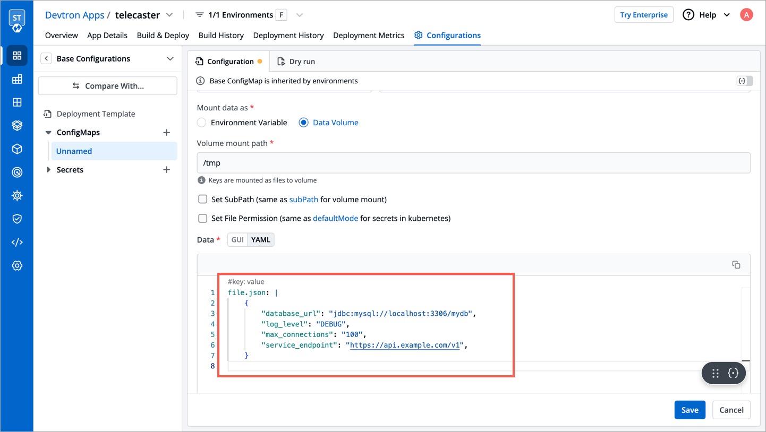This screenshot has width=766, height=432.
Task: Open the security shield icon in sidebar
Action: [17, 219]
